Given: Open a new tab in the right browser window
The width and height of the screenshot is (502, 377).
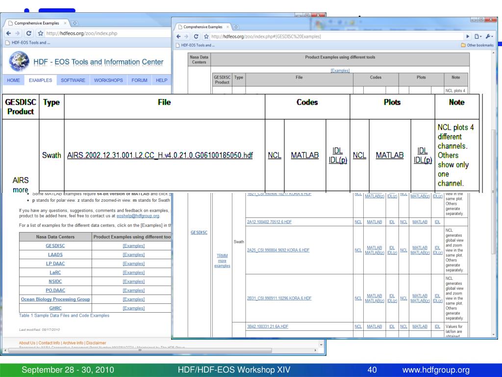Looking at the screenshot, I should [236, 27].
